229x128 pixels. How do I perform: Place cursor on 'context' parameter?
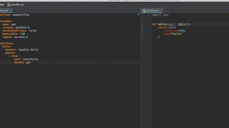pos(182,24)
